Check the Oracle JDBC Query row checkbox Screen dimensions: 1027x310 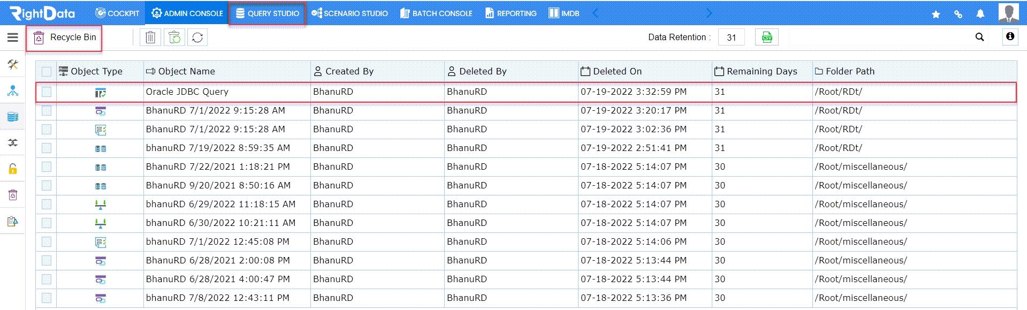47,92
